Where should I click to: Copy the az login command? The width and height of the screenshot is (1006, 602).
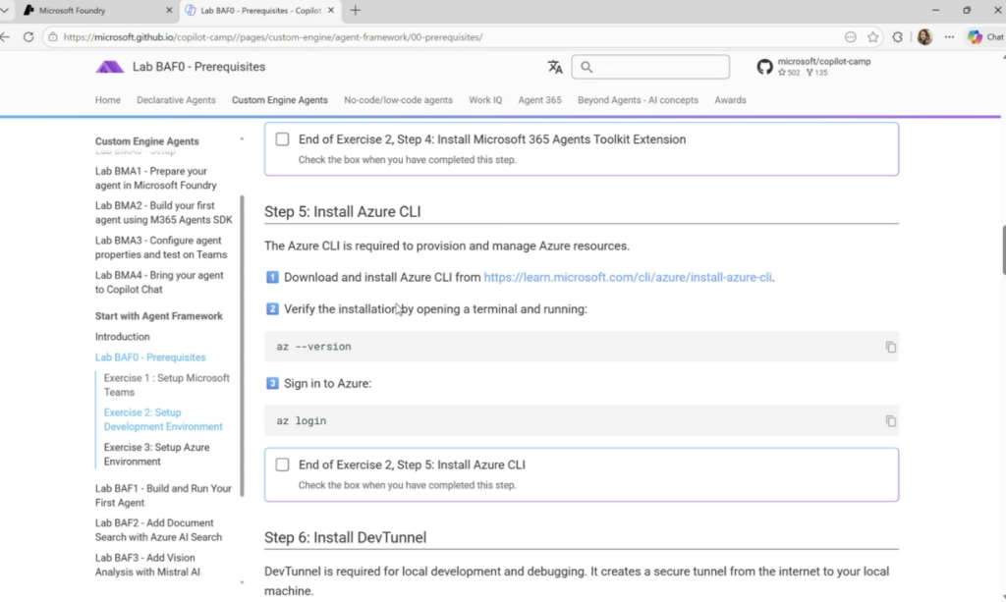890,421
